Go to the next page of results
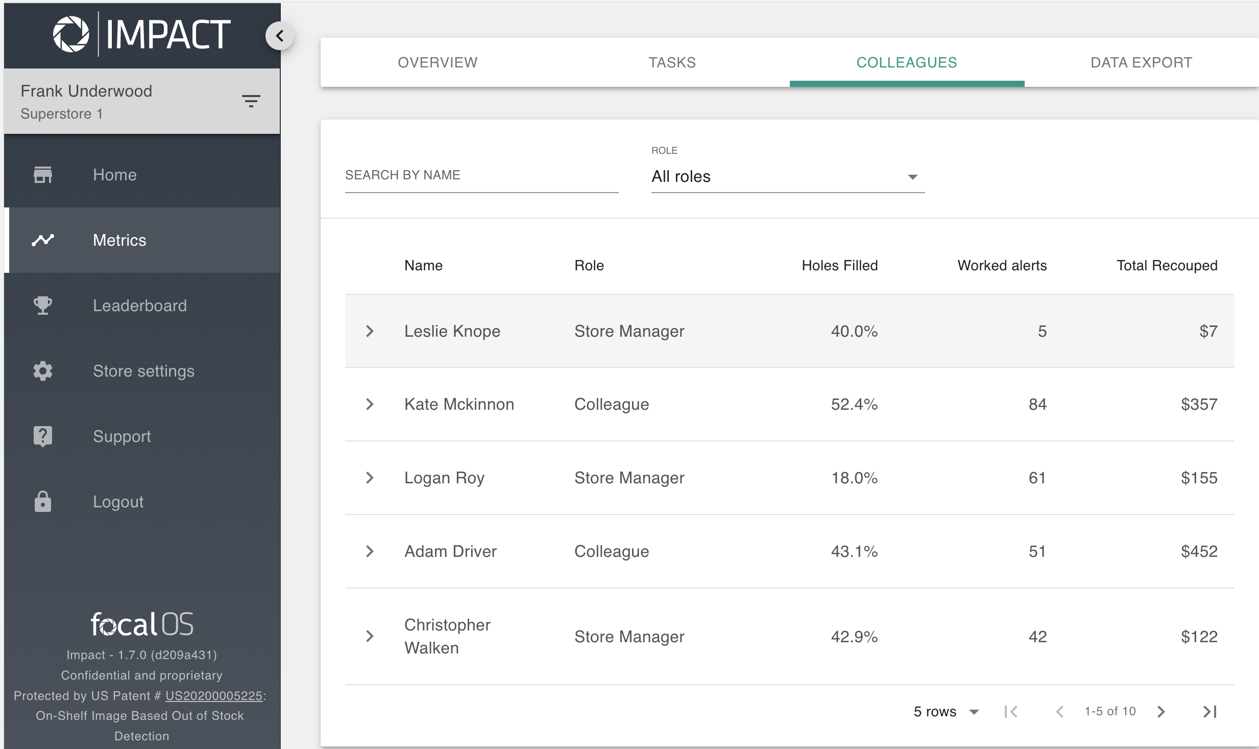 pyautogui.click(x=1161, y=711)
